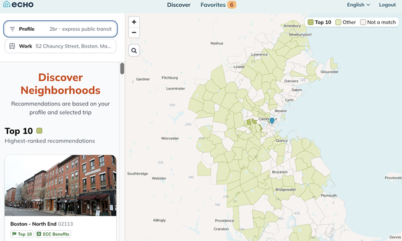
Task: Toggle the Not a match legend swatch
Action: (363, 22)
